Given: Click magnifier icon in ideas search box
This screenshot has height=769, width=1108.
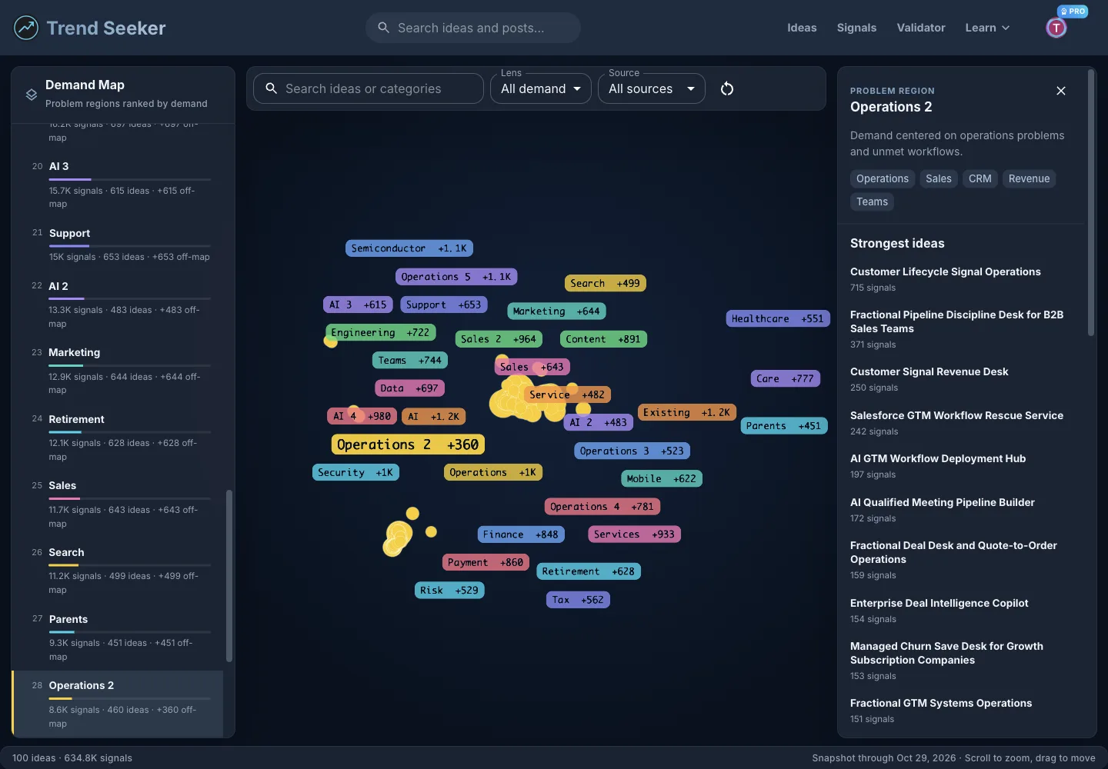Looking at the screenshot, I should click(271, 88).
